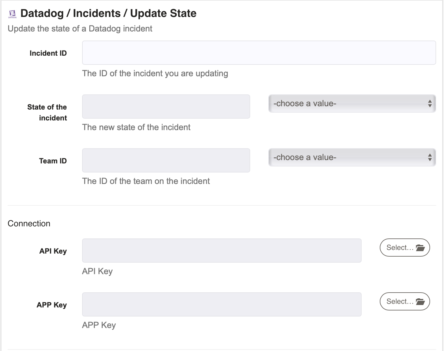Click the APP Key Select… button

[405, 301]
